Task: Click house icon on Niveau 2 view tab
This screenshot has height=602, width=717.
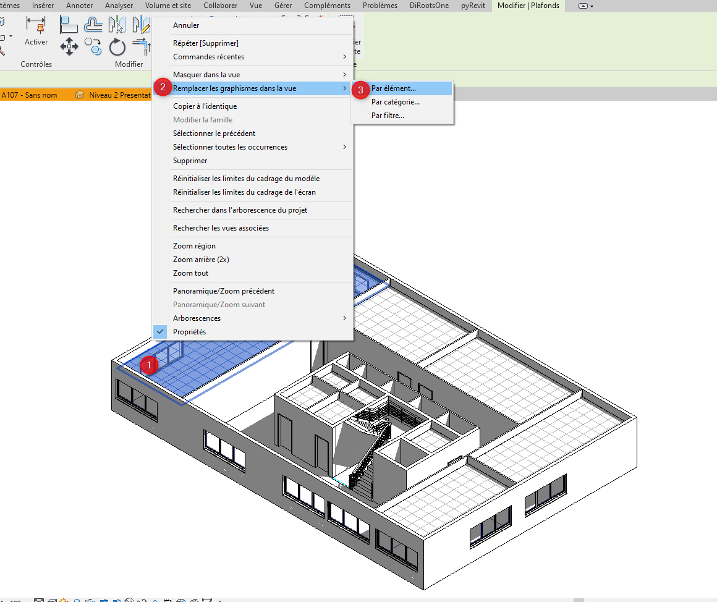Action: coord(80,95)
